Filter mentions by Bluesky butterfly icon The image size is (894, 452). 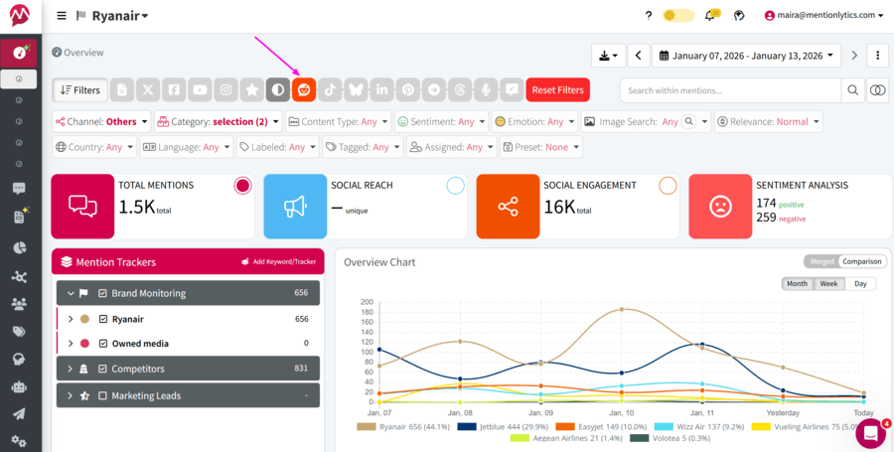(356, 90)
